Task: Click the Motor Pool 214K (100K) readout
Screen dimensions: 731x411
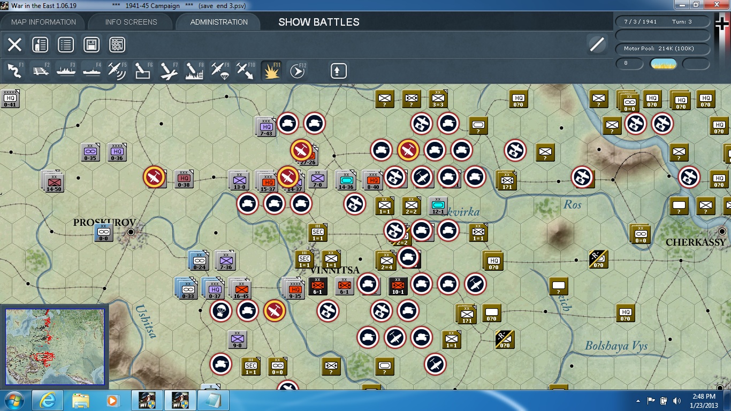Action: pos(664,49)
